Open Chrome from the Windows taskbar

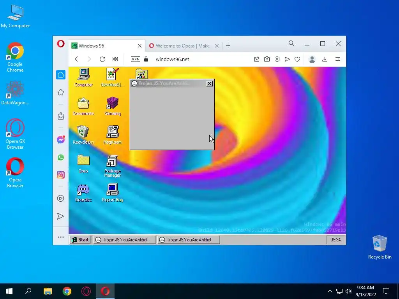pyautogui.click(x=67, y=291)
